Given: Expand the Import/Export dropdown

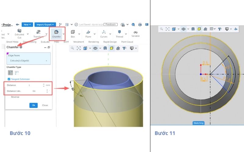Looking at the screenshot, I should click(x=45, y=25).
